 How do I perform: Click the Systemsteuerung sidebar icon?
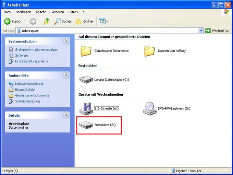click(x=11, y=102)
